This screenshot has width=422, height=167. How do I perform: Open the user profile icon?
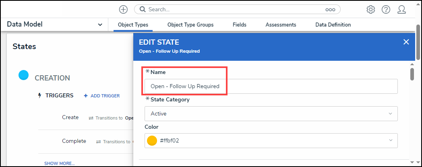pos(401,9)
